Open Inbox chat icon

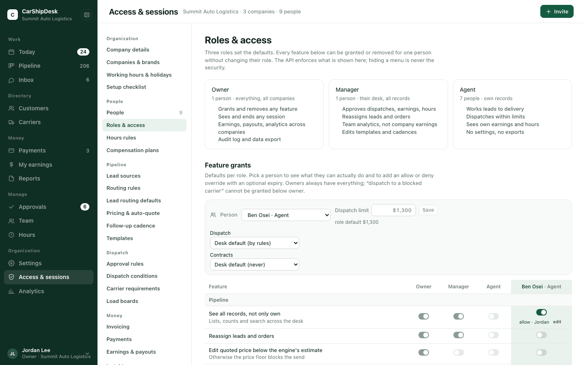coord(11,80)
